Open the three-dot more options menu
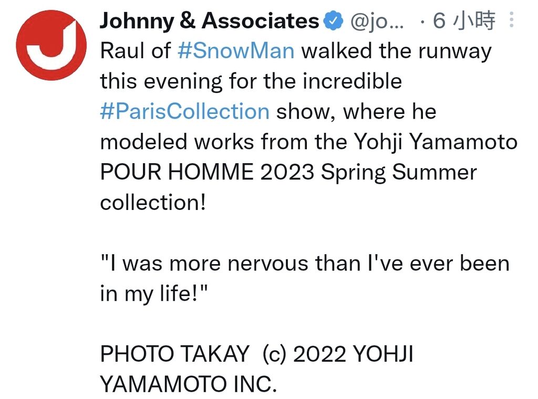Image resolution: width=538 pixels, height=399 pixels. coord(511,20)
